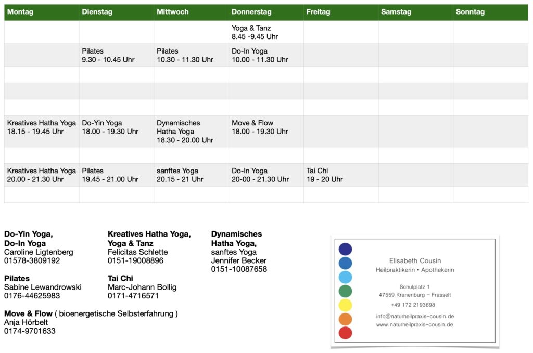Screen dimensions: 533x353
Task: Open the www.naturheilpraxis-cousin.de website link
Action: click(414, 324)
